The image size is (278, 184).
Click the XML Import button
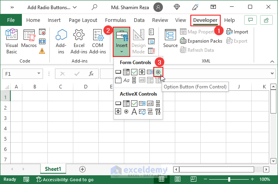pyautogui.click(x=237, y=32)
